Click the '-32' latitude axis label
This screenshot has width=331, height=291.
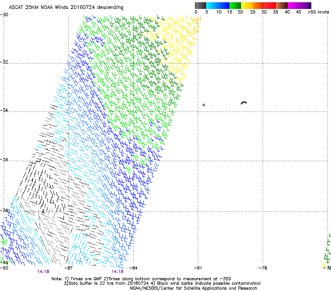pos(4,62)
